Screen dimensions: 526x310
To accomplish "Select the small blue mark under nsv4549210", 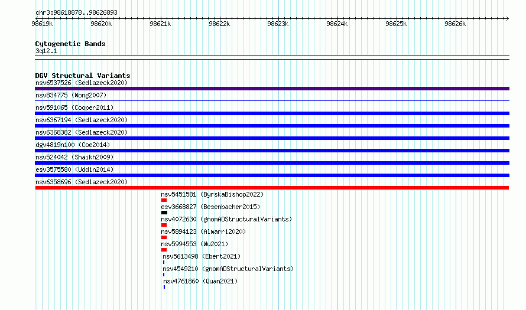I will pos(164,275).
